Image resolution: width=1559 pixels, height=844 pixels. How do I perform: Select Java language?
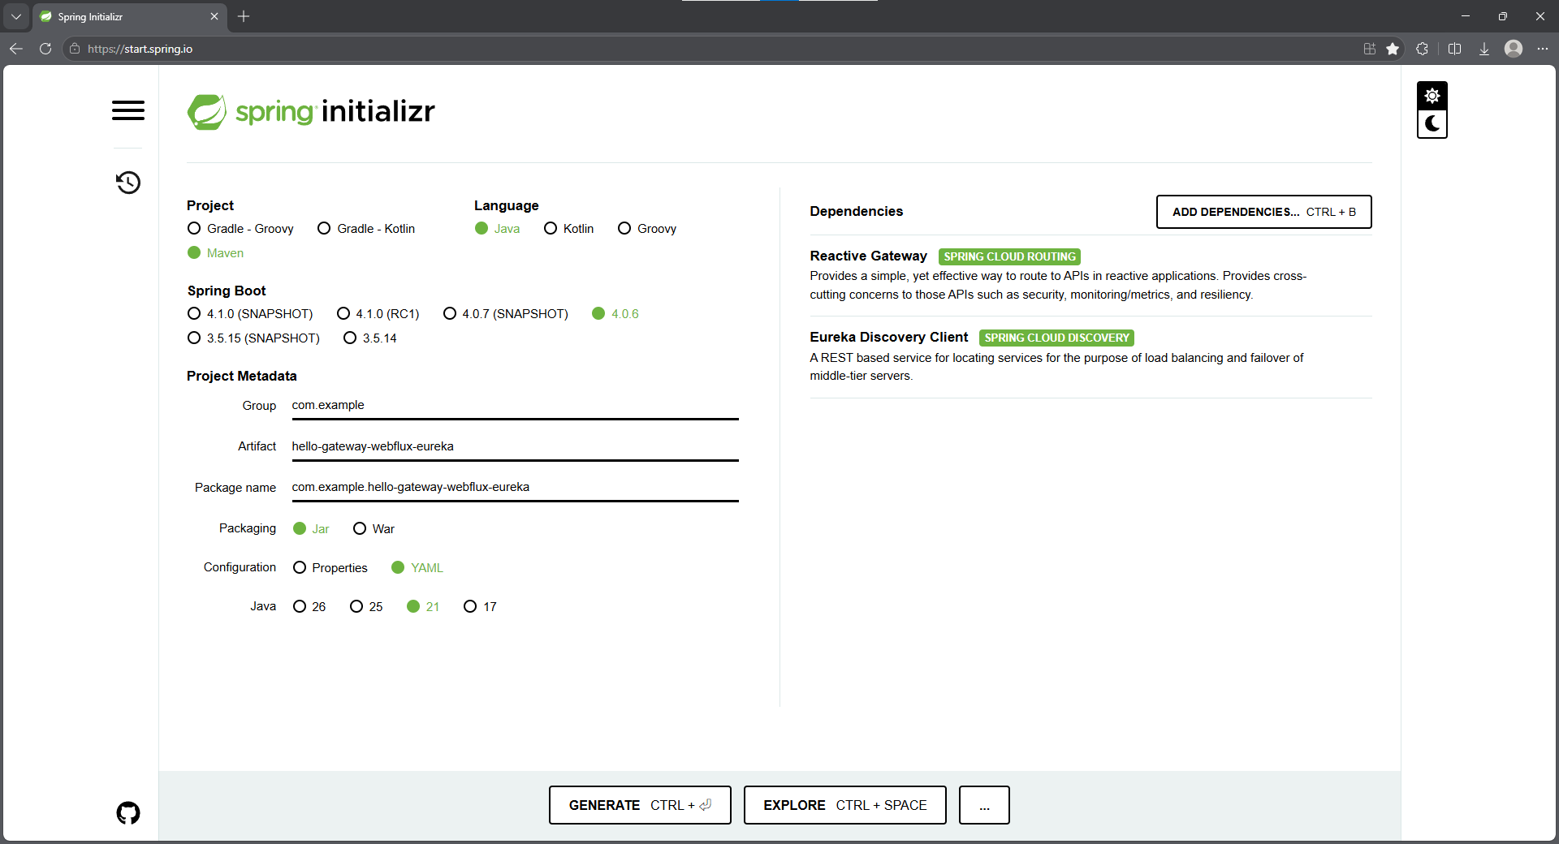point(497,229)
